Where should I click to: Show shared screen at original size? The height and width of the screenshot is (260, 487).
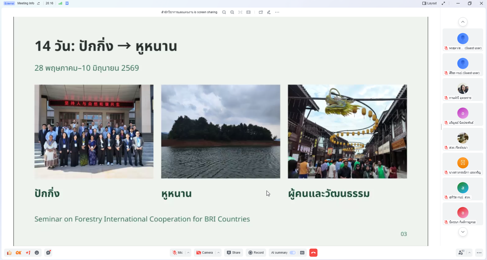(x=248, y=12)
